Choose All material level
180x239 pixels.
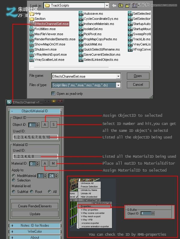tap(50, 192)
